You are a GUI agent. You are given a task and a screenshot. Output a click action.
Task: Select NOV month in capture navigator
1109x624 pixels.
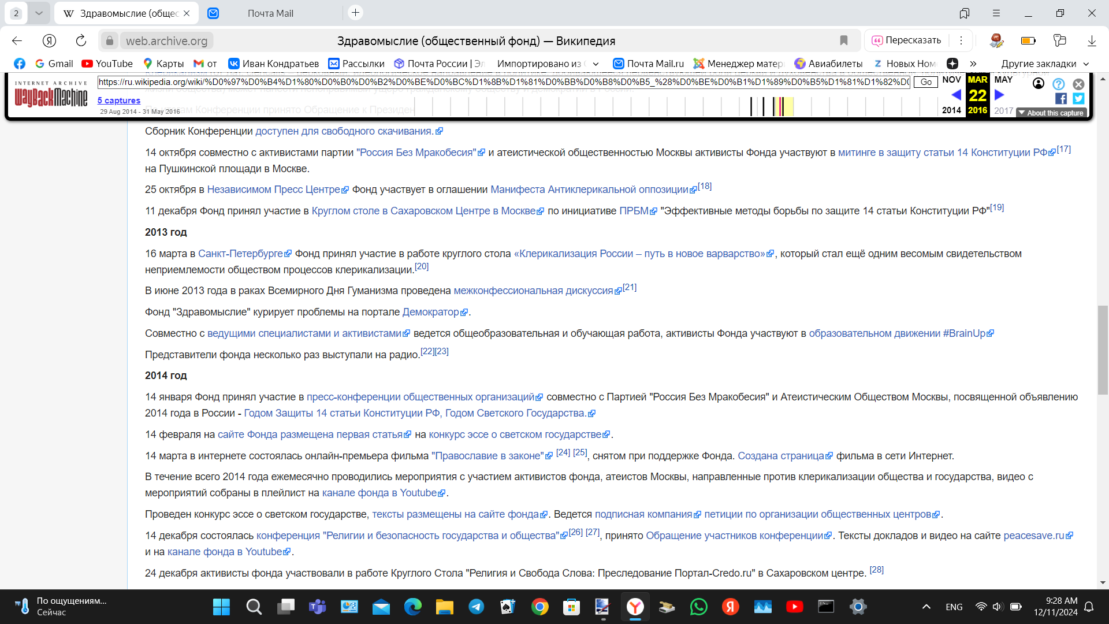tap(951, 80)
